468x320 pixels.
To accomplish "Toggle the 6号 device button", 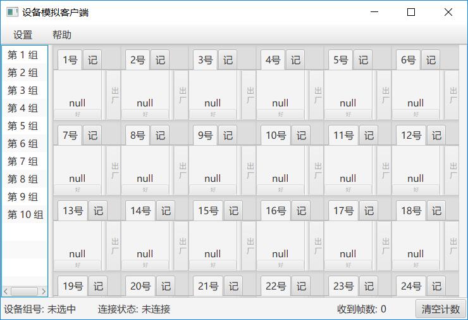I will (409, 60).
